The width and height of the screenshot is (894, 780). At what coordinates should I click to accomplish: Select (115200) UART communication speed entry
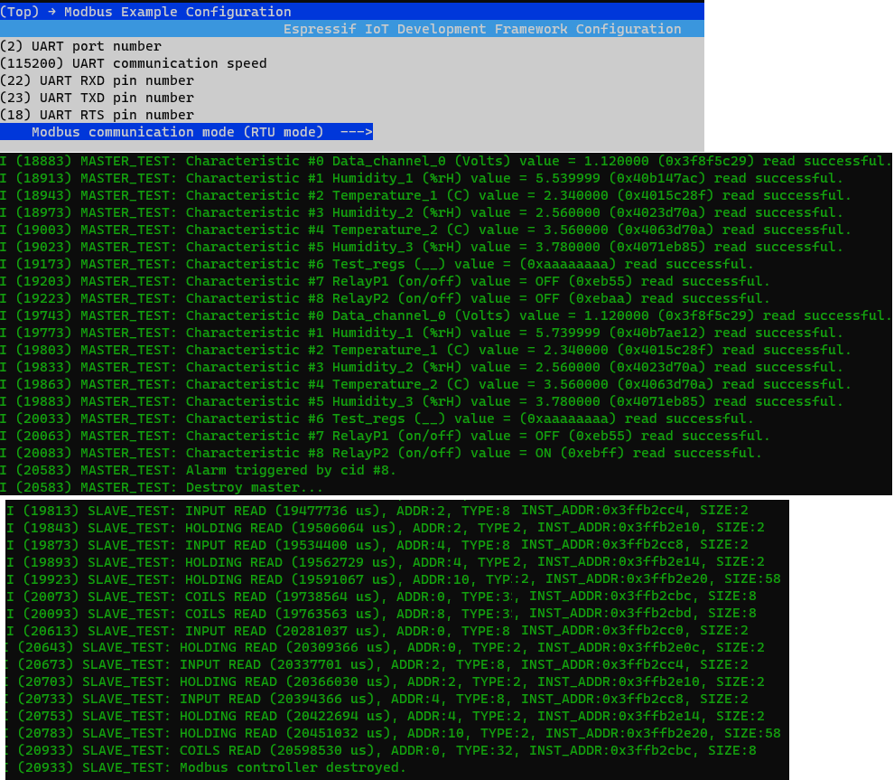point(134,63)
